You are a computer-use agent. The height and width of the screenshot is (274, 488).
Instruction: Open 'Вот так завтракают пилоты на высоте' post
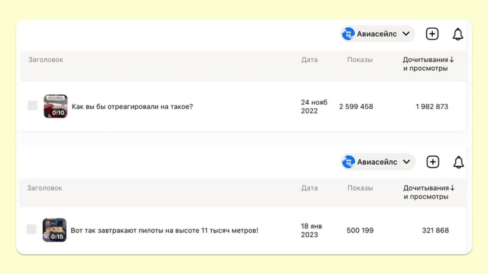[164, 230]
